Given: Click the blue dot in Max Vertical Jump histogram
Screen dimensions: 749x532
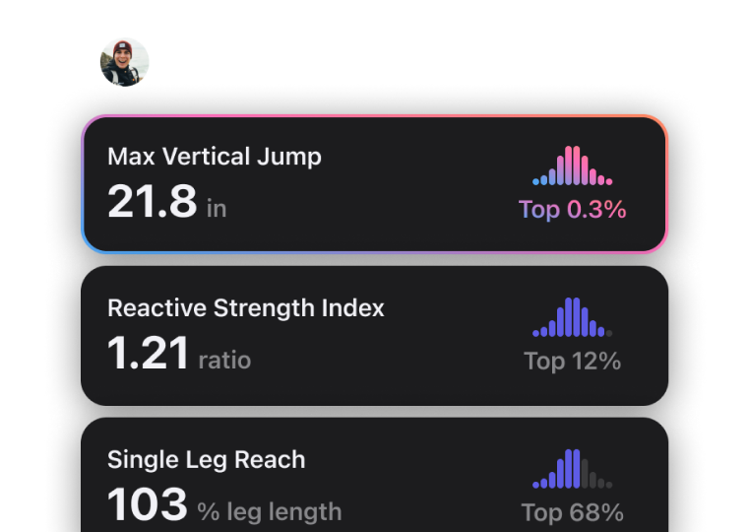Looking at the screenshot, I should coord(536,181).
